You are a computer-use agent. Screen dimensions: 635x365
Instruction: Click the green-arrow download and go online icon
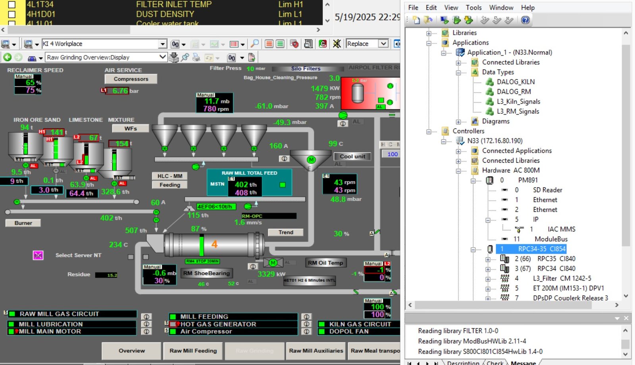468,20
